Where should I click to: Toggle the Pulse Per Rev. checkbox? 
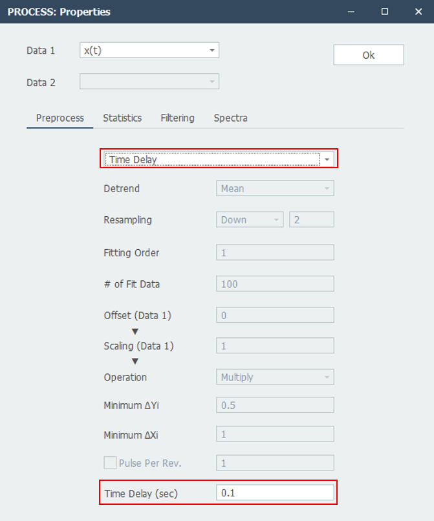click(110, 463)
